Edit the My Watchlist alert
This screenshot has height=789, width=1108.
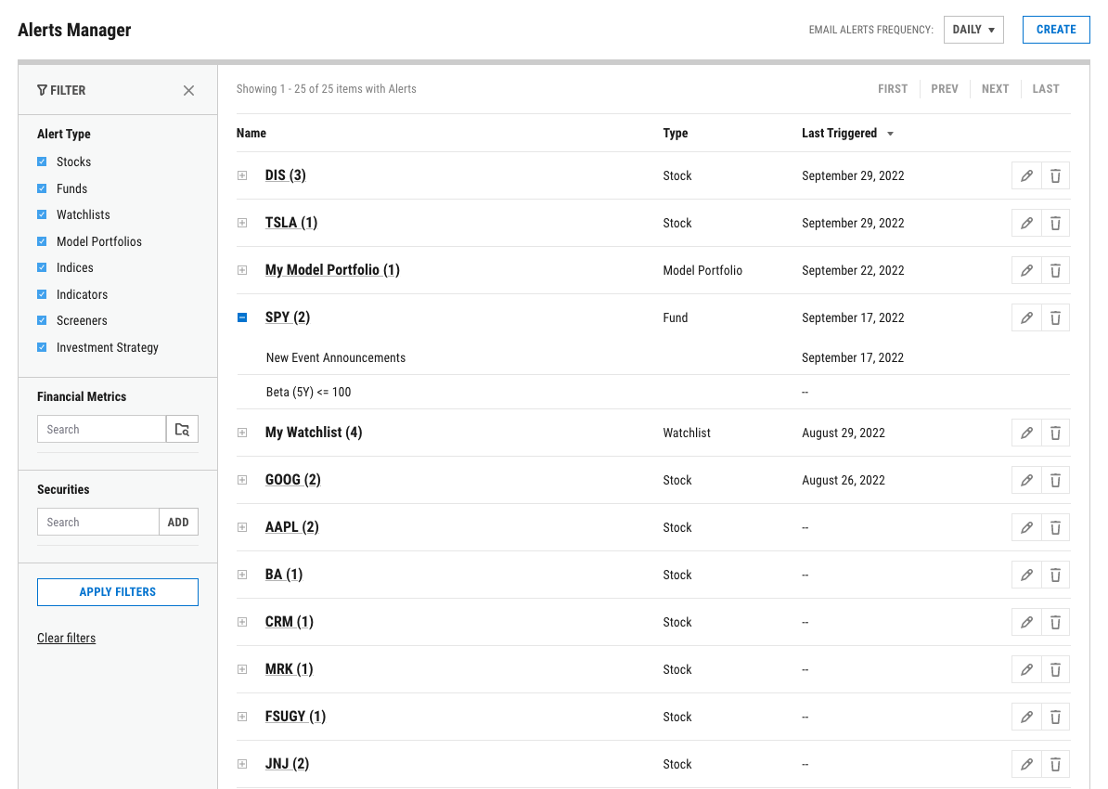pyautogui.click(x=1026, y=433)
